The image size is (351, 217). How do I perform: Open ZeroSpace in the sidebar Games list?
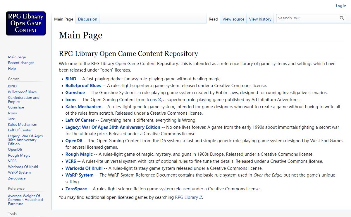[x=17, y=178]
